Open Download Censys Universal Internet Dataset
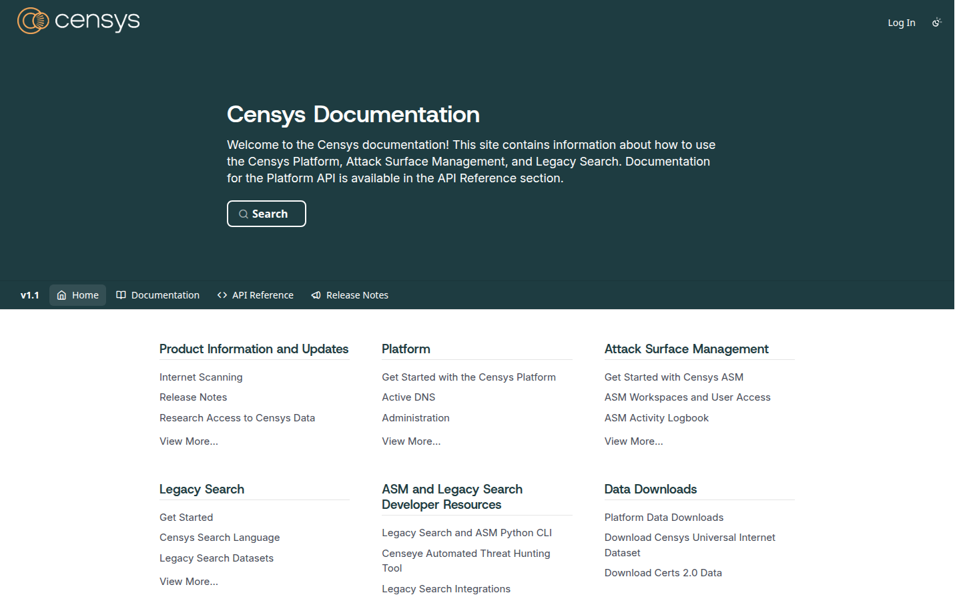 [690, 545]
